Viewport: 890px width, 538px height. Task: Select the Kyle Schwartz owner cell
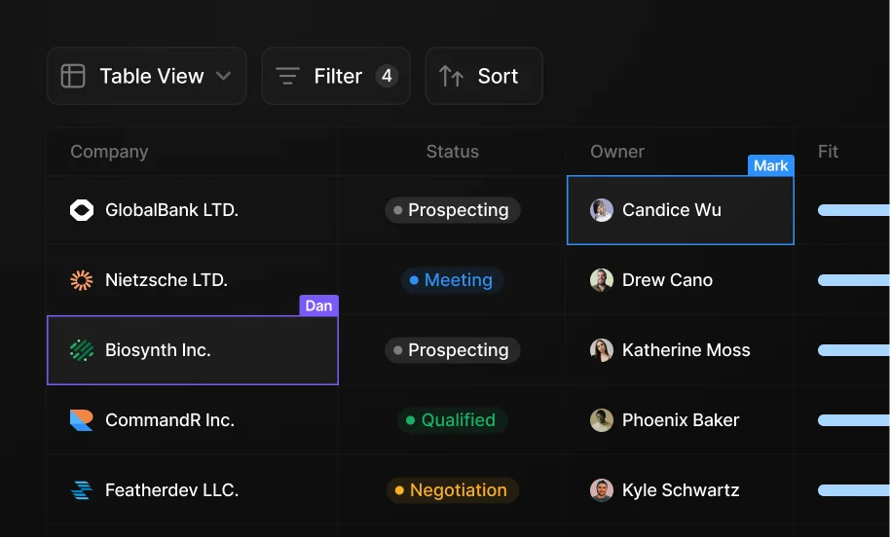(680, 490)
